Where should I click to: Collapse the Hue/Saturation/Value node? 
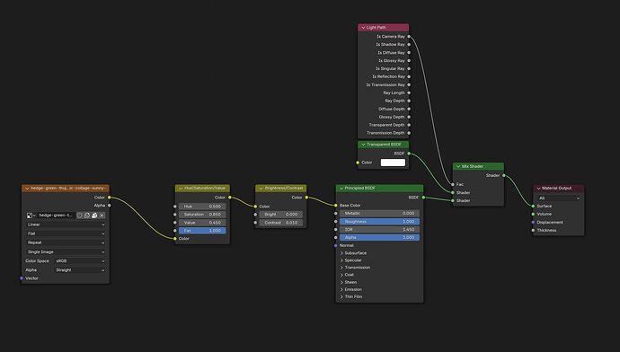click(x=181, y=189)
